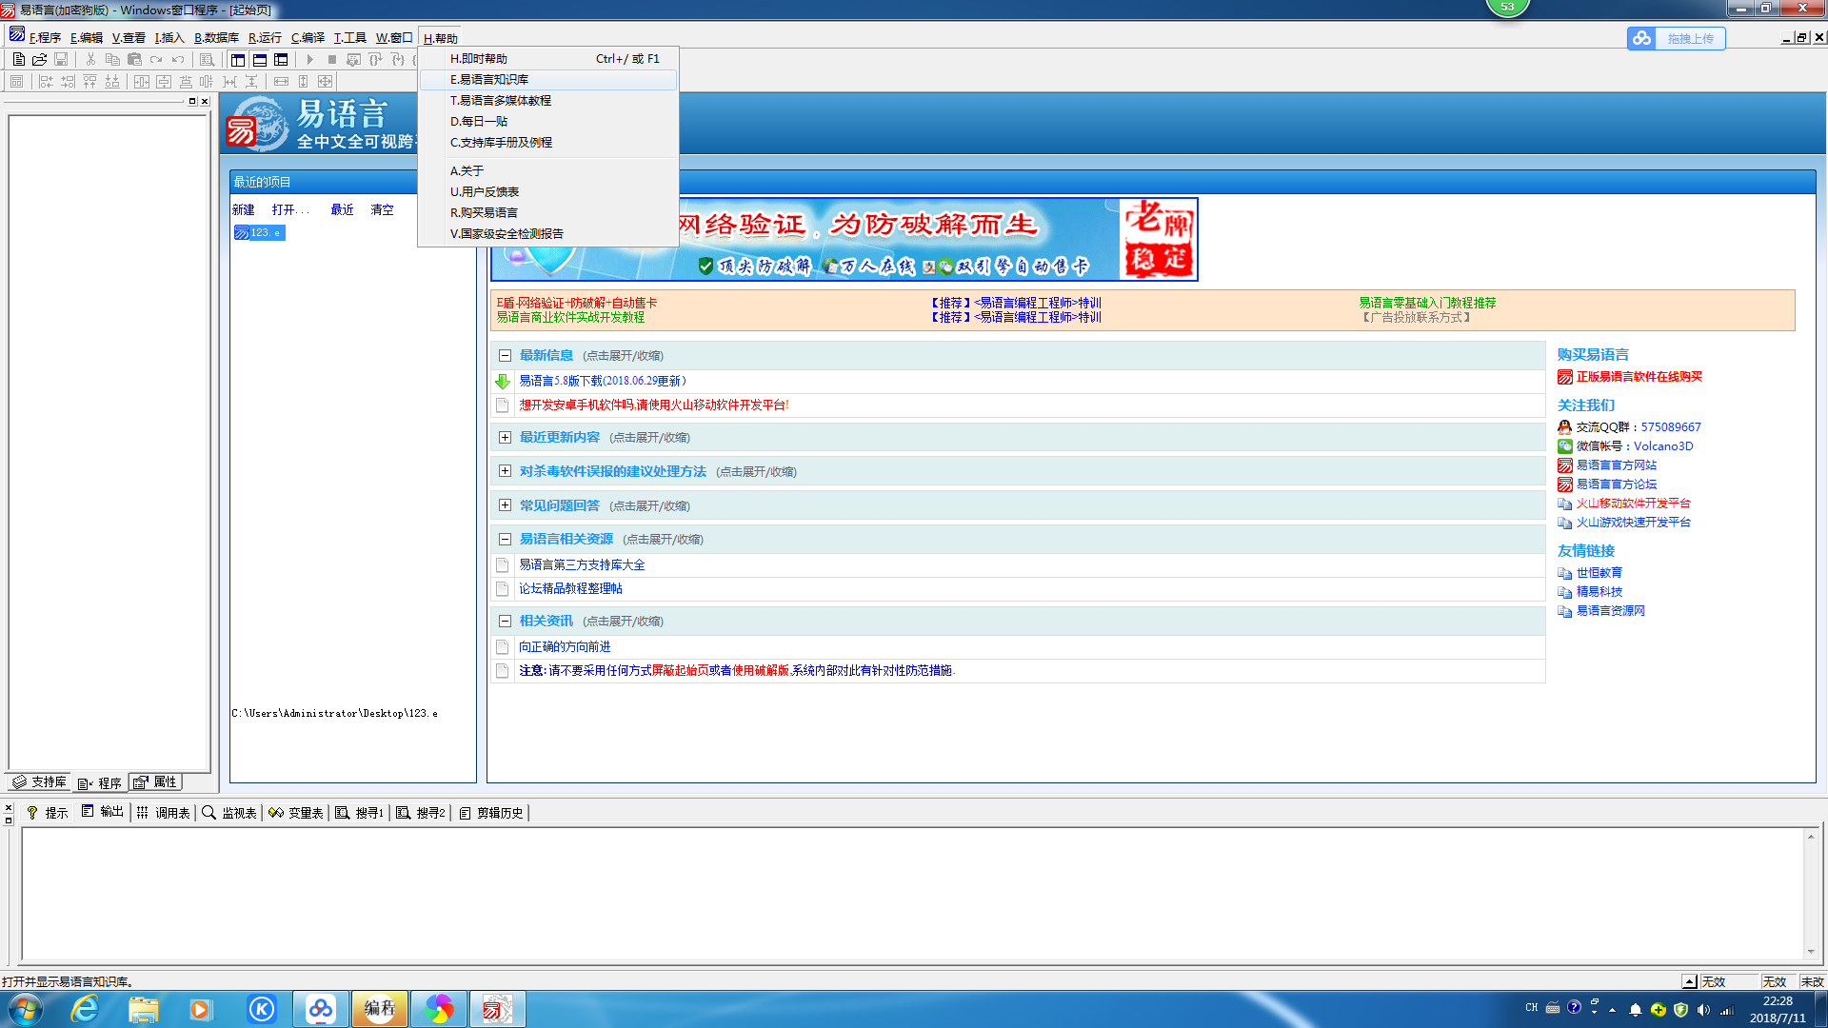Click the Open folder icon in toolbar

[x=40, y=59]
